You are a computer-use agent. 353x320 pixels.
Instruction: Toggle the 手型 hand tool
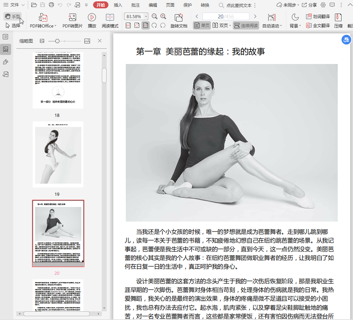pos(13,16)
